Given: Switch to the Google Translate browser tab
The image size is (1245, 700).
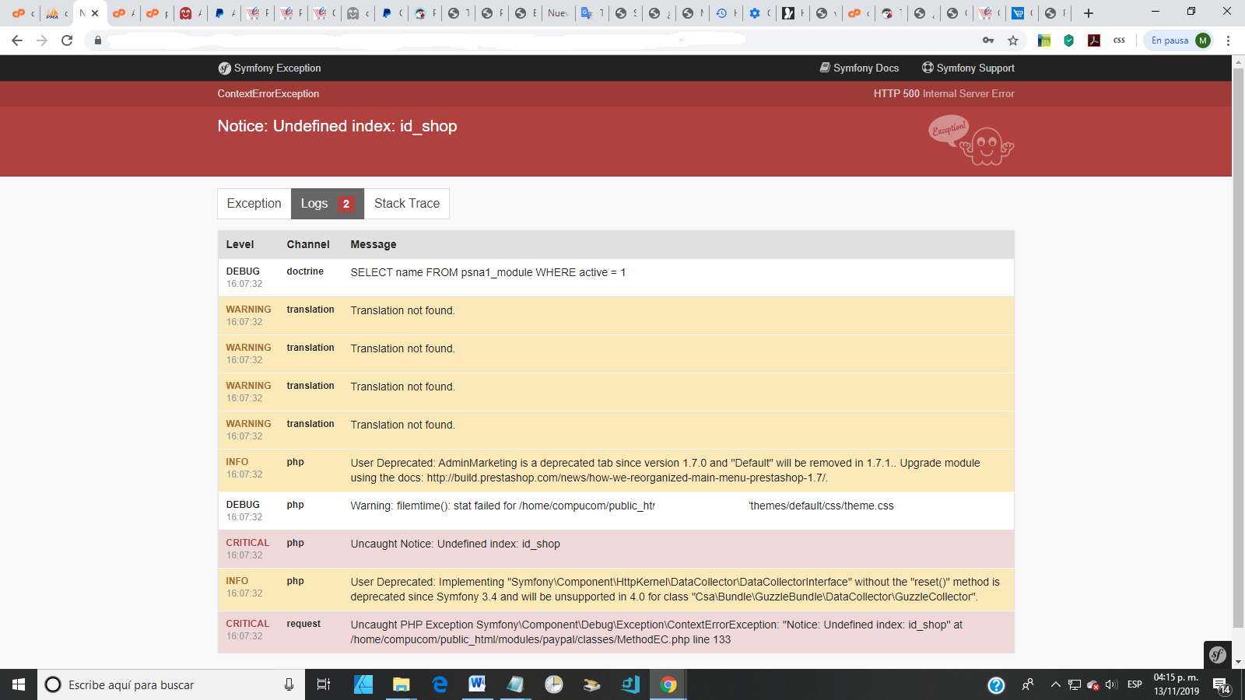Looking at the screenshot, I should click(x=592, y=13).
